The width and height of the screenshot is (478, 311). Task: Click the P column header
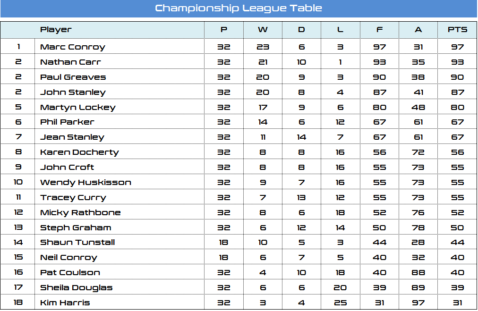coord(224,30)
